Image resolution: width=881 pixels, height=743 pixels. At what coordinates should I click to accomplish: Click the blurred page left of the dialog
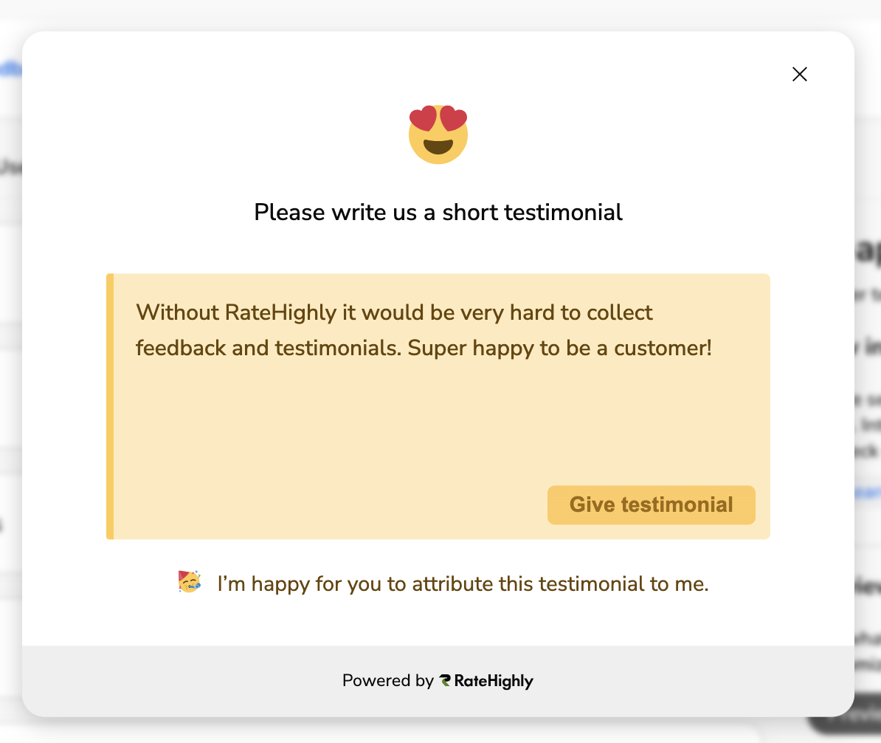tap(10, 369)
